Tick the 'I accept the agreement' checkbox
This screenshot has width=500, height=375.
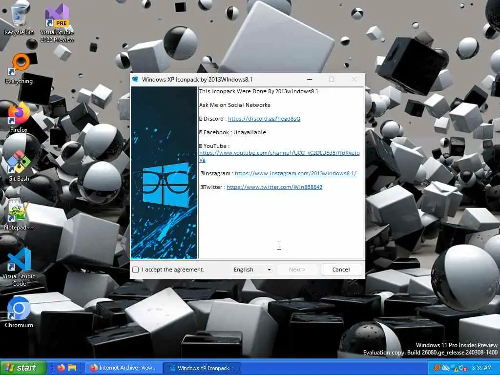(136, 270)
